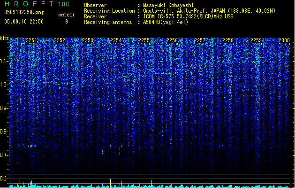Click the file name 0509102250.png
The height and width of the screenshot is (188, 295).
[24, 12]
